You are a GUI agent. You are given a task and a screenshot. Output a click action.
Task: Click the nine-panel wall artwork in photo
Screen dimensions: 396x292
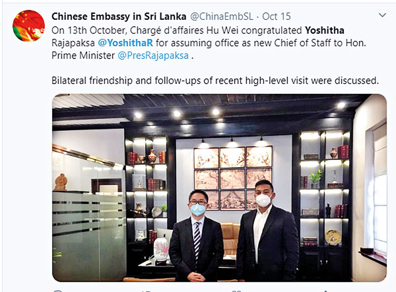click(233, 178)
